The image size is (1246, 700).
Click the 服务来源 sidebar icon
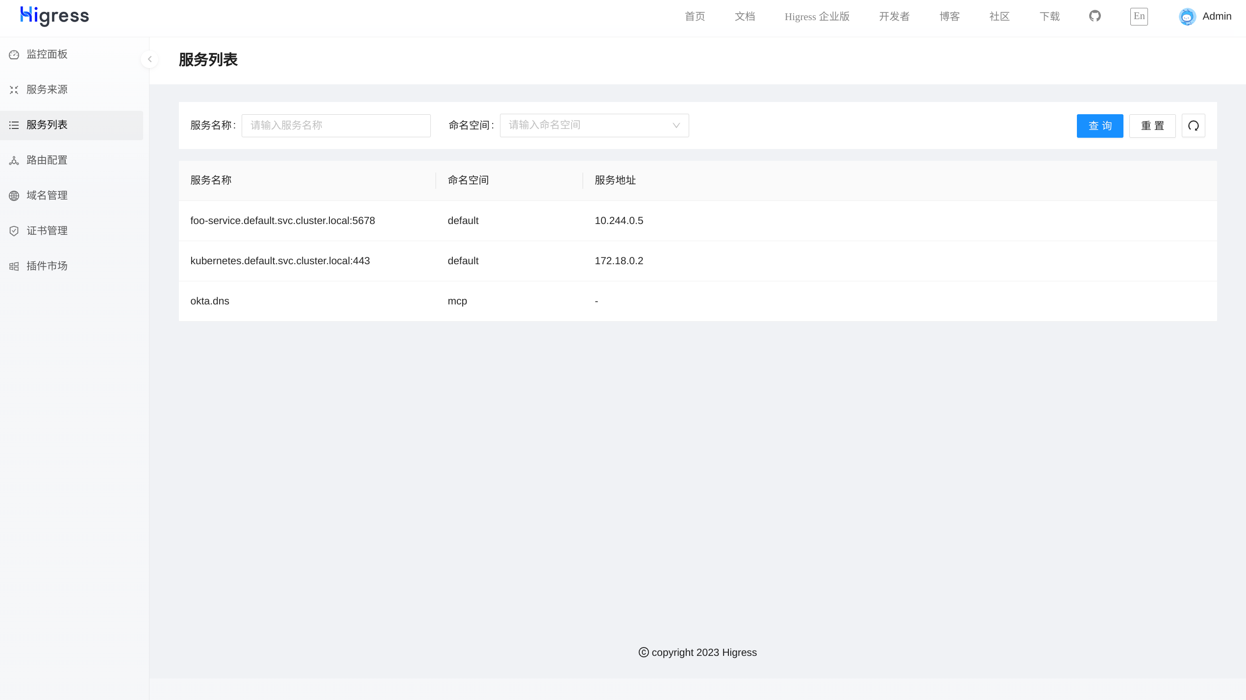[14, 90]
